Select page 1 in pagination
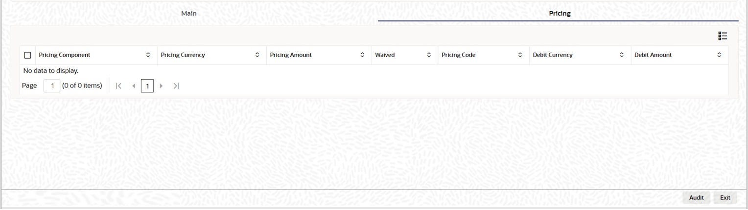This screenshot has width=748, height=210. pos(147,86)
